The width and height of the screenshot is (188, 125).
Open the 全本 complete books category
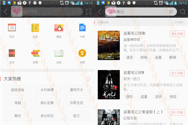tap(12, 56)
